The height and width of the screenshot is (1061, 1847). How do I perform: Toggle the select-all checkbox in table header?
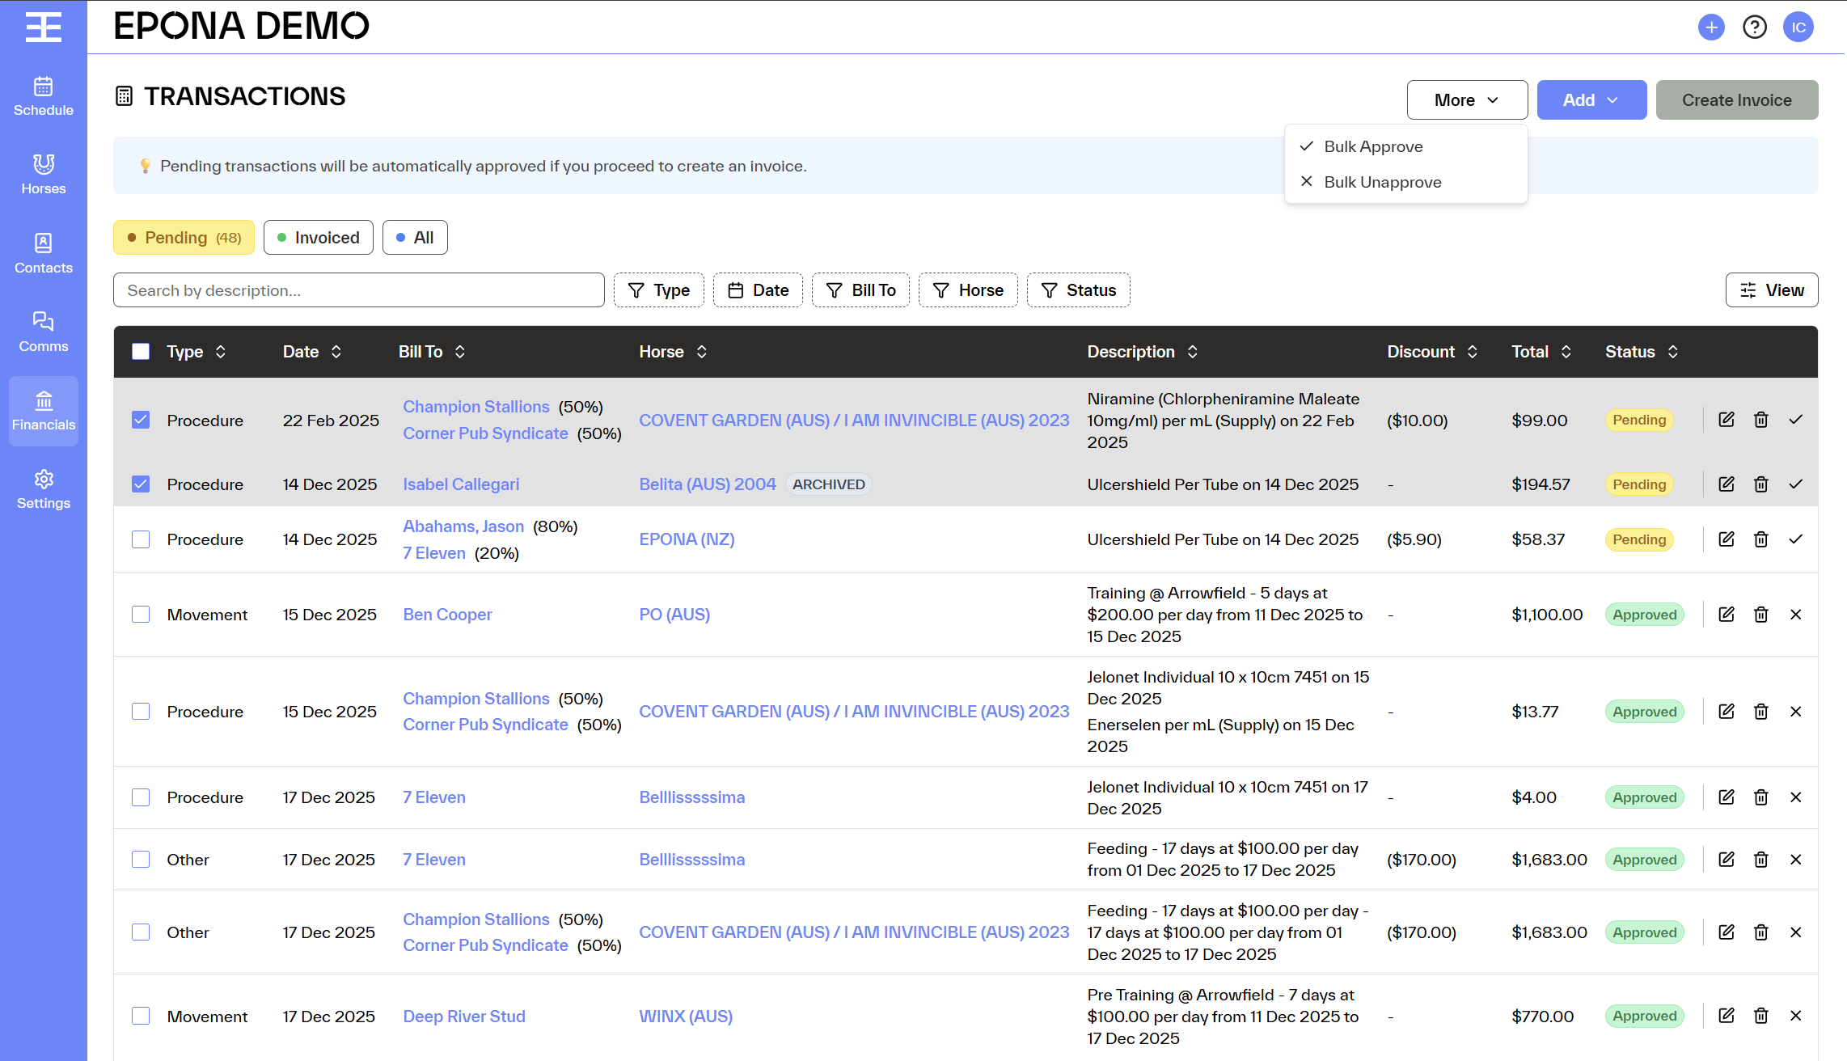point(141,352)
